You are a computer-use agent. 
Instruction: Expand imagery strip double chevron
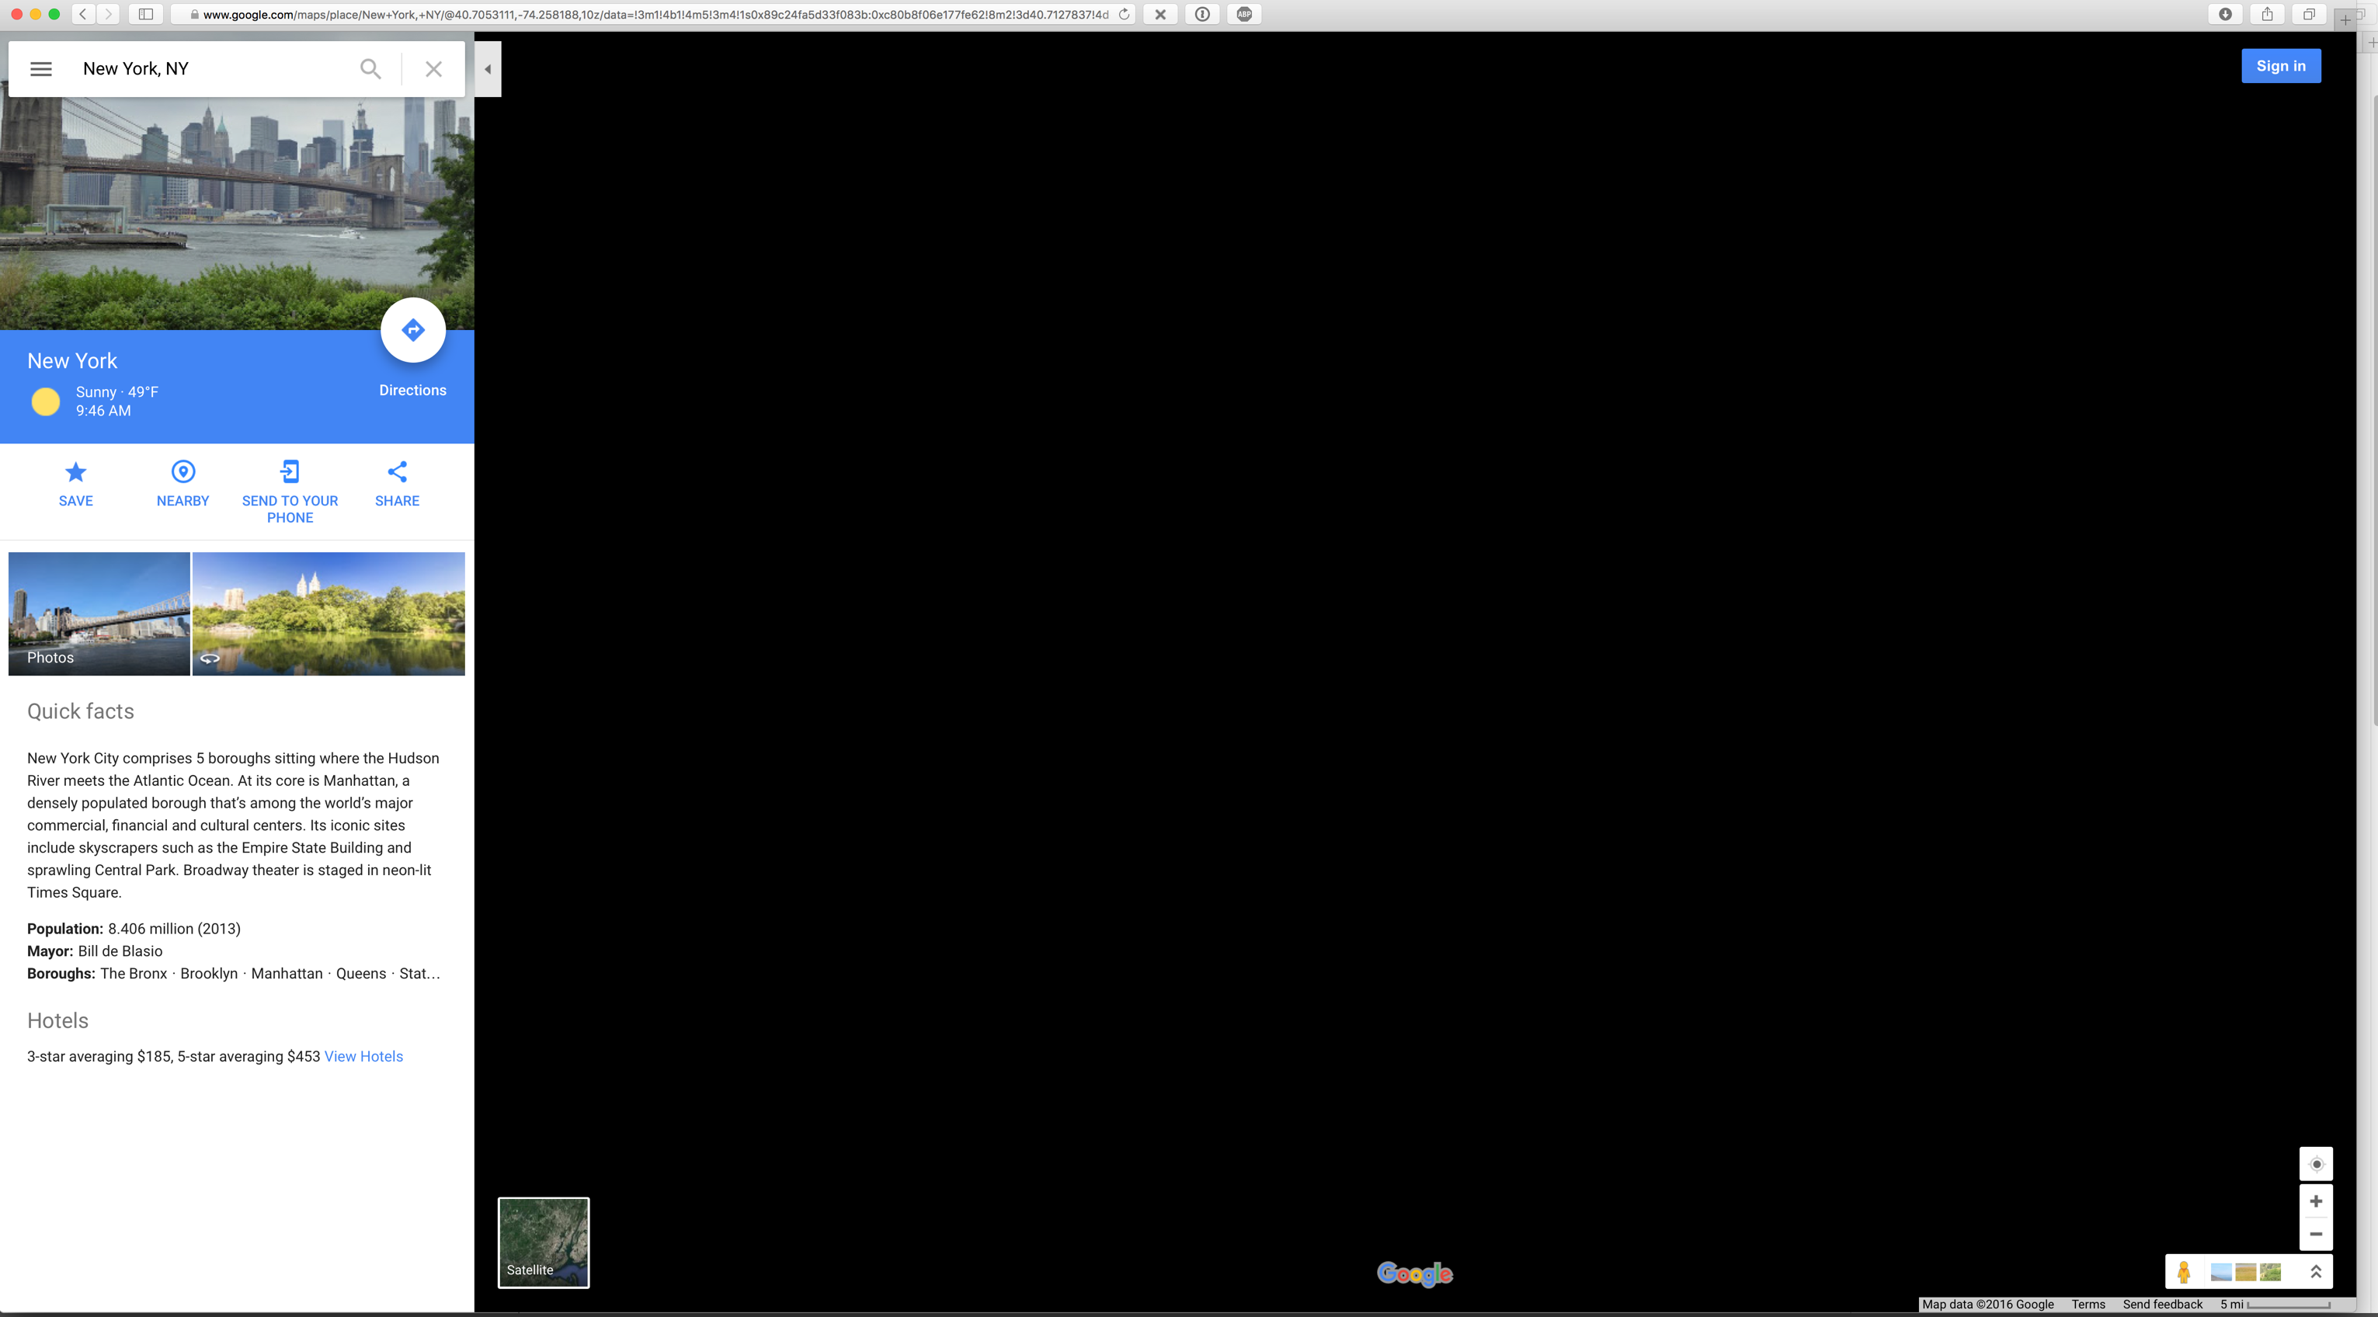click(x=2315, y=1272)
